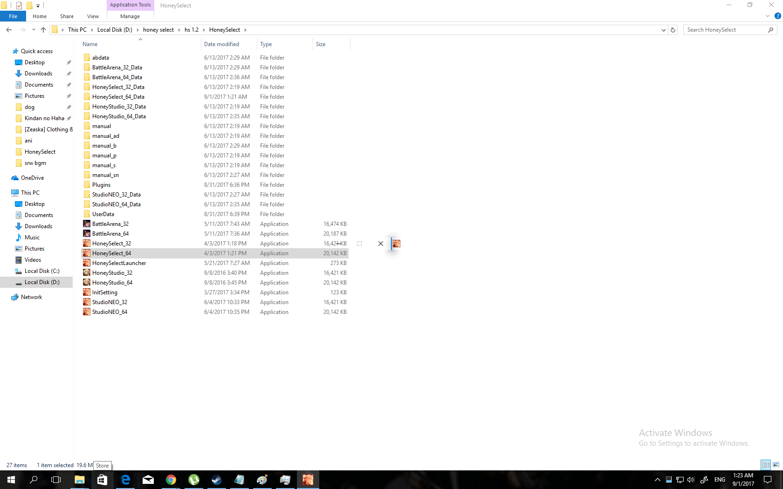Open uTorrent from taskbar
This screenshot has width=783, height=489.
[x=194, y=480]
